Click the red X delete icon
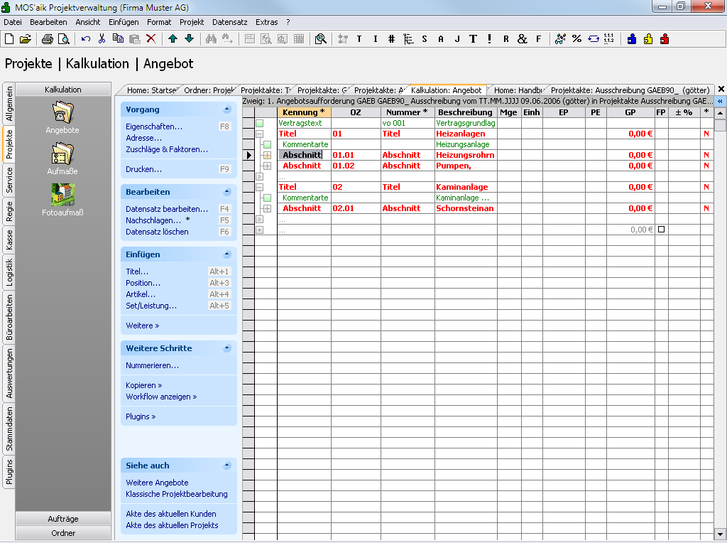Image resolution: width=727 pixels, height=543 pixels. pyautogui.click(x=151, y=39)
